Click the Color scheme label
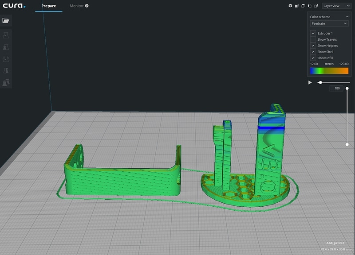 (320, 17)
